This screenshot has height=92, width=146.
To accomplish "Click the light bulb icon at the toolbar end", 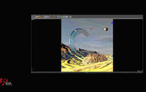I will tap(71, 17).
